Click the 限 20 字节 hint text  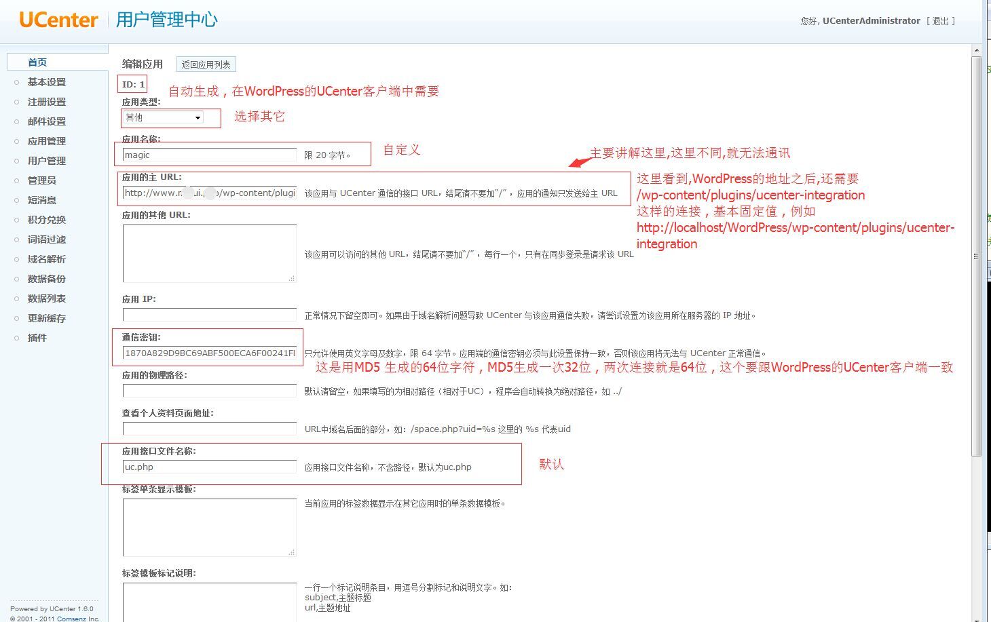pyautogui.click(x=327, y=155)
